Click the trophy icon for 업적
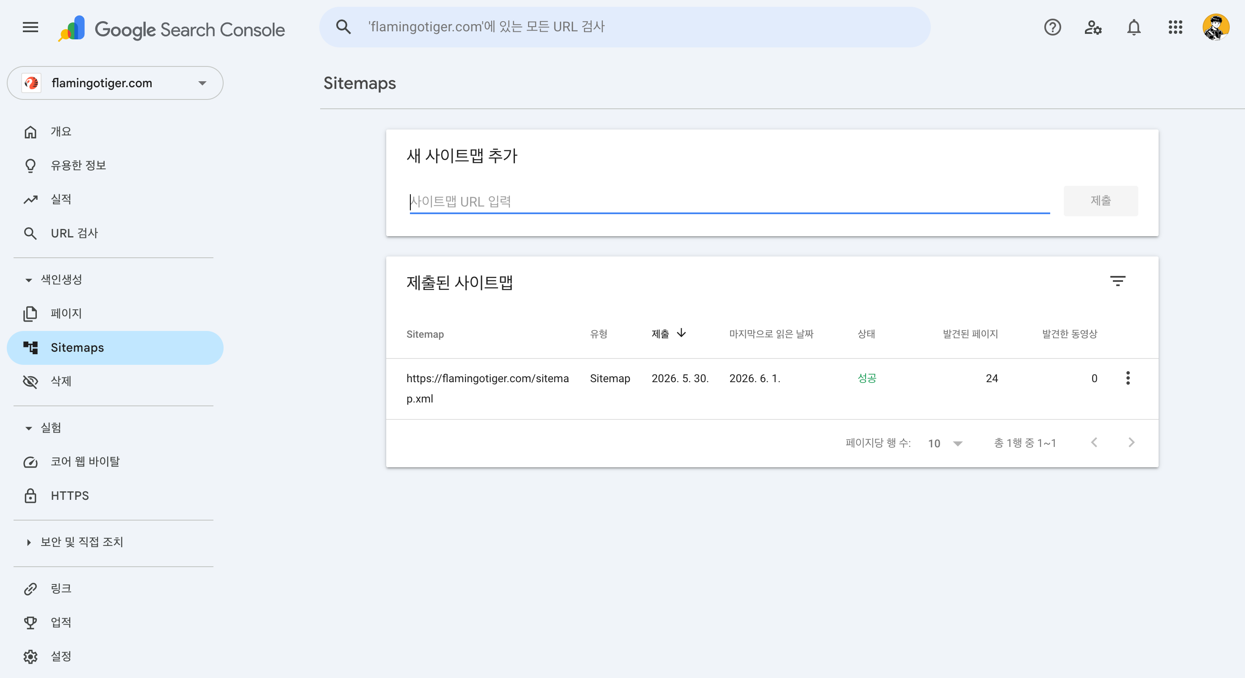Image resolution: width=1245 pixels, height=678 pixels. [x=30, y=623]
